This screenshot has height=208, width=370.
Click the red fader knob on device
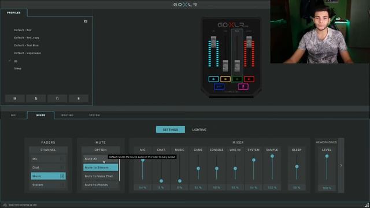(249, 42)
